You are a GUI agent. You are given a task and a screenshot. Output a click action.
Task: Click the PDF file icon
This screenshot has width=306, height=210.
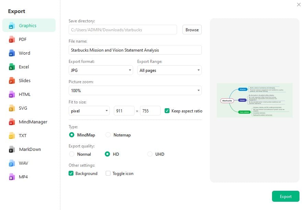[x=12, y=39]
